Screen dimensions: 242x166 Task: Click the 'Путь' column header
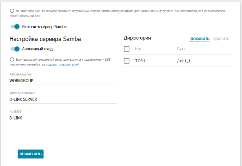pyautogui.click(x=181, y=49)
